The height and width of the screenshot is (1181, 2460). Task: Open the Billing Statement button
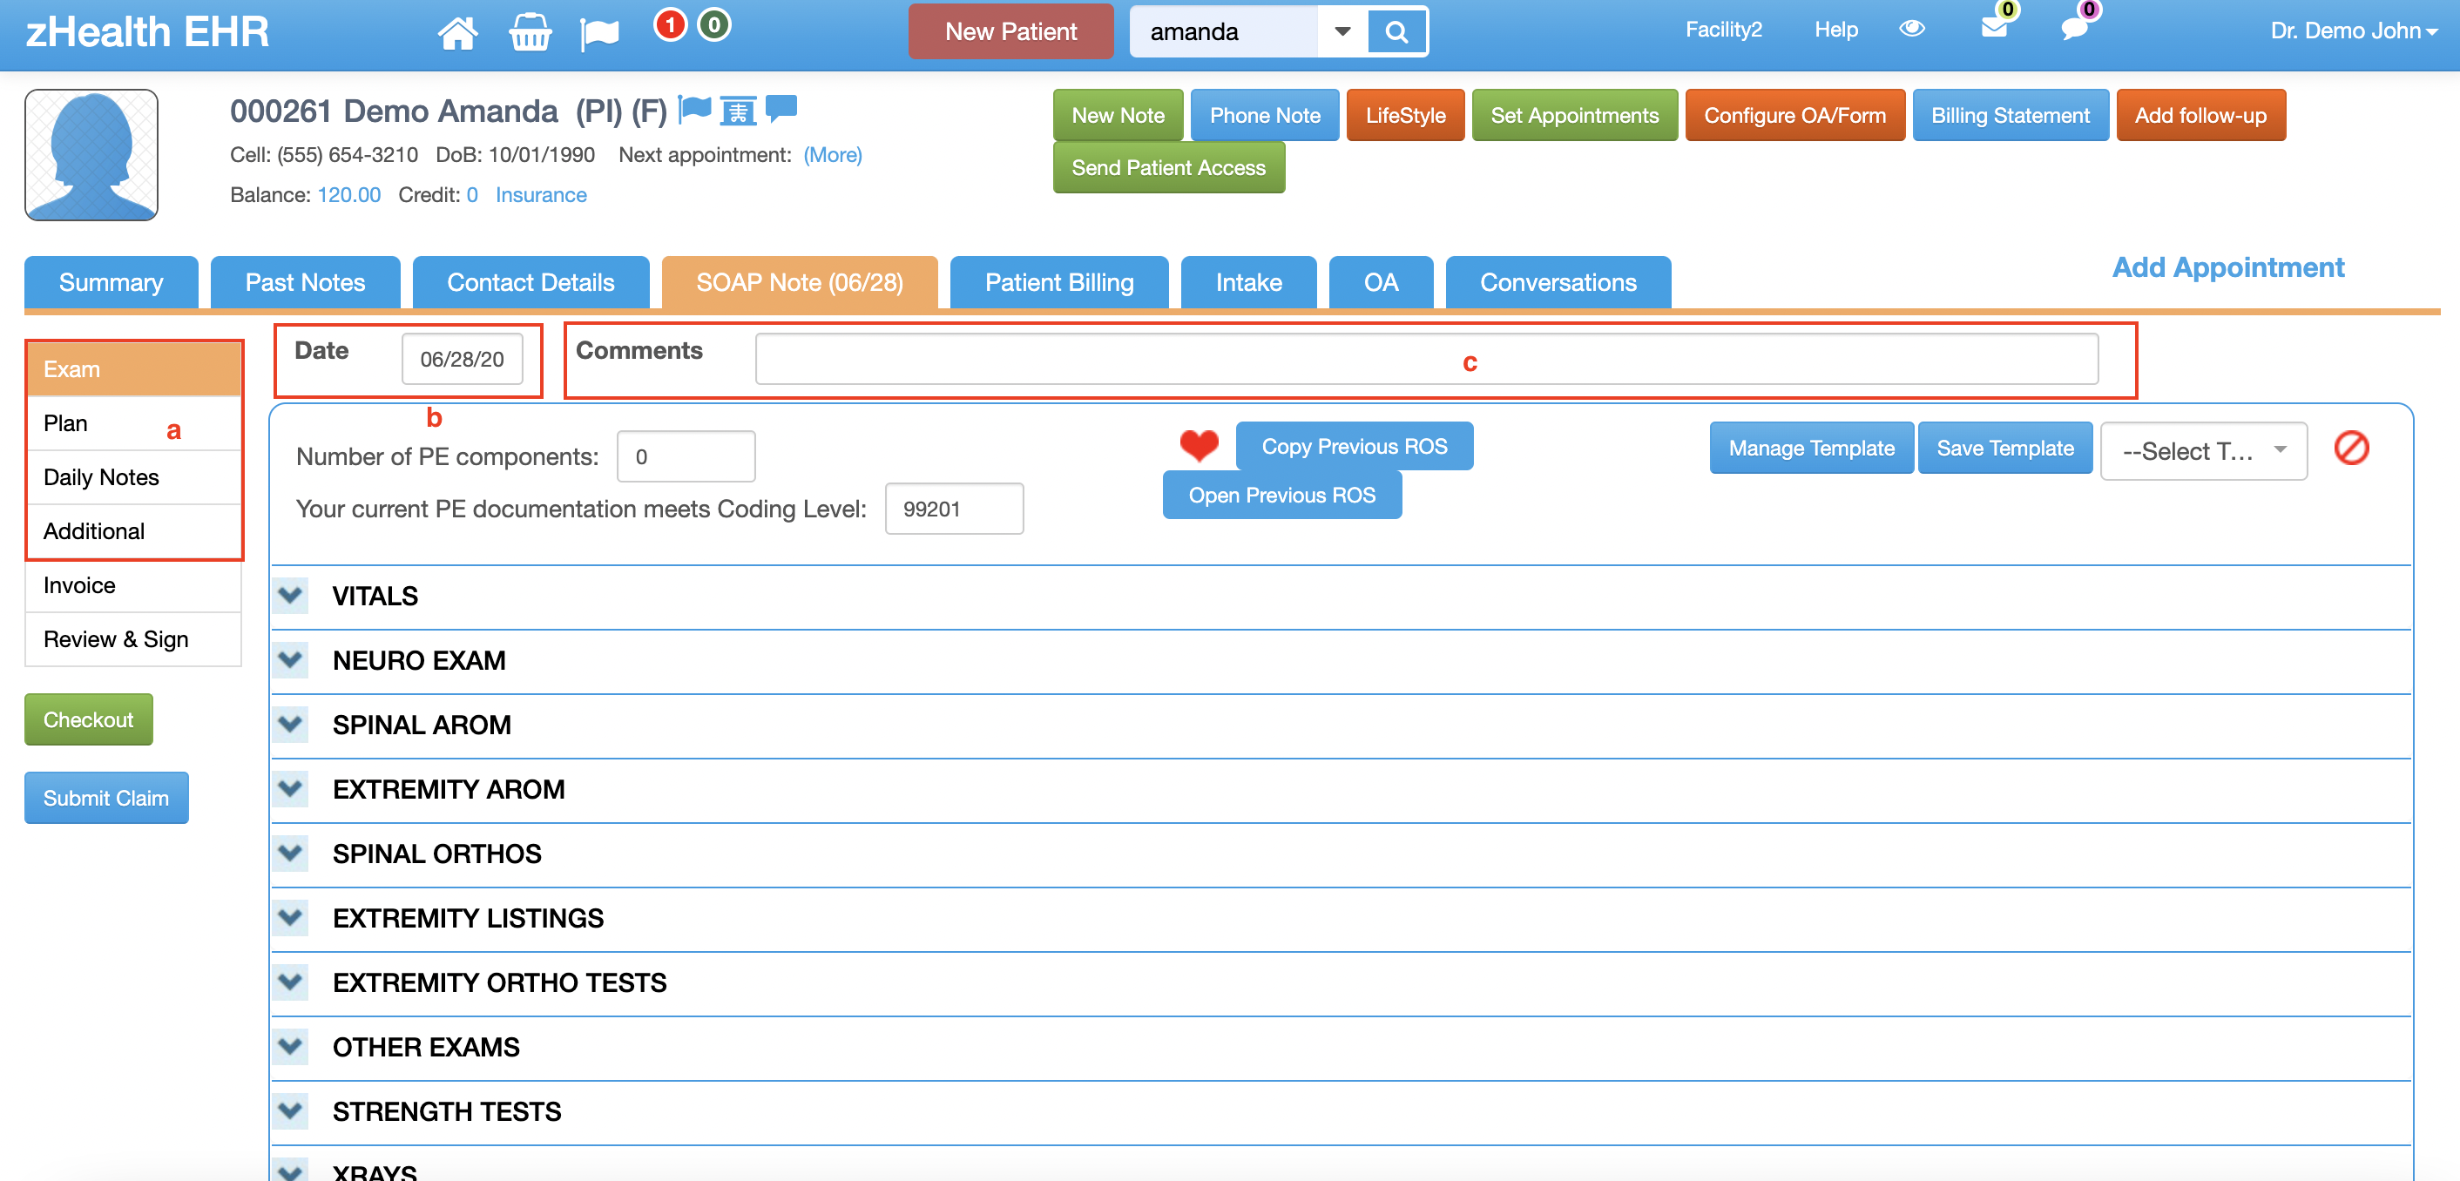(x=2011, y=115)
